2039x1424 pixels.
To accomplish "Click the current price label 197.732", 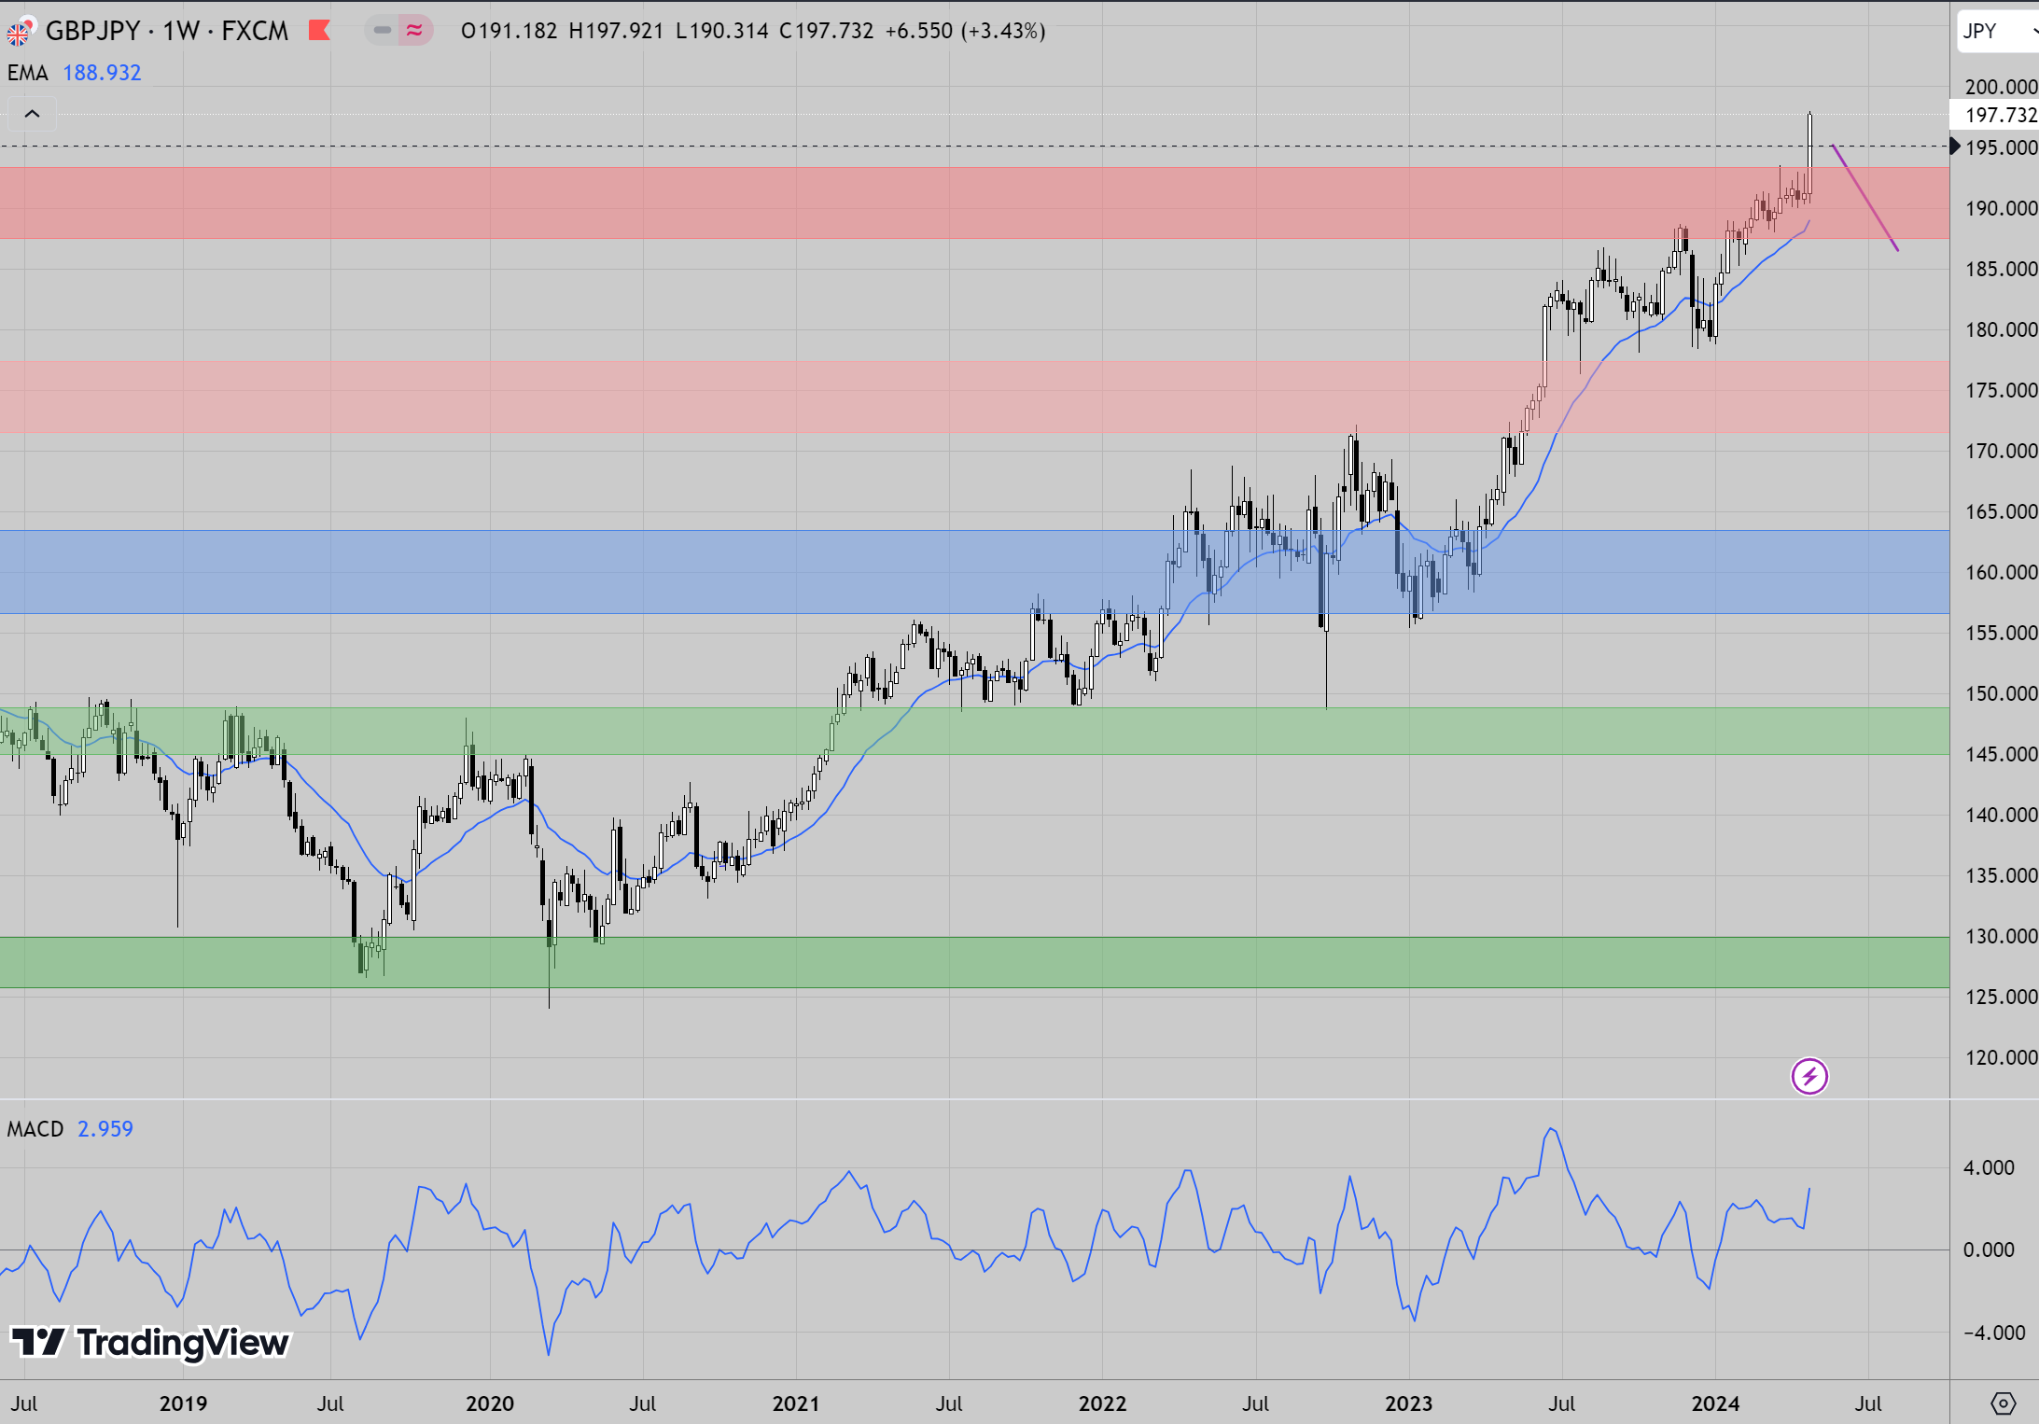I will pos(2000,115).
